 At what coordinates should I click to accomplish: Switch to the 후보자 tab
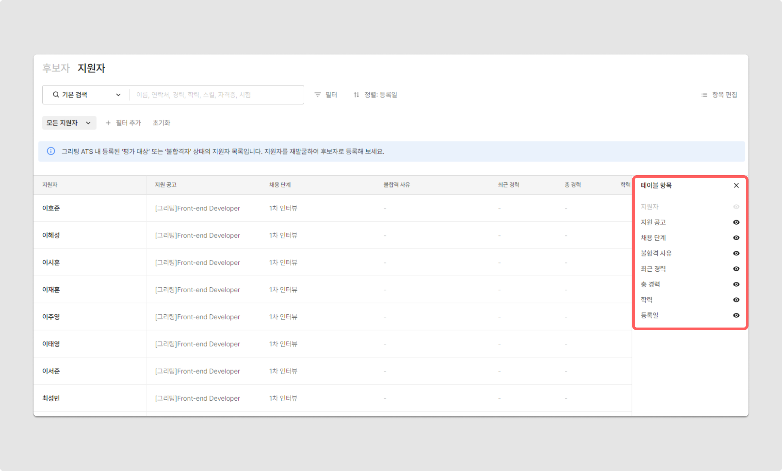56,68
